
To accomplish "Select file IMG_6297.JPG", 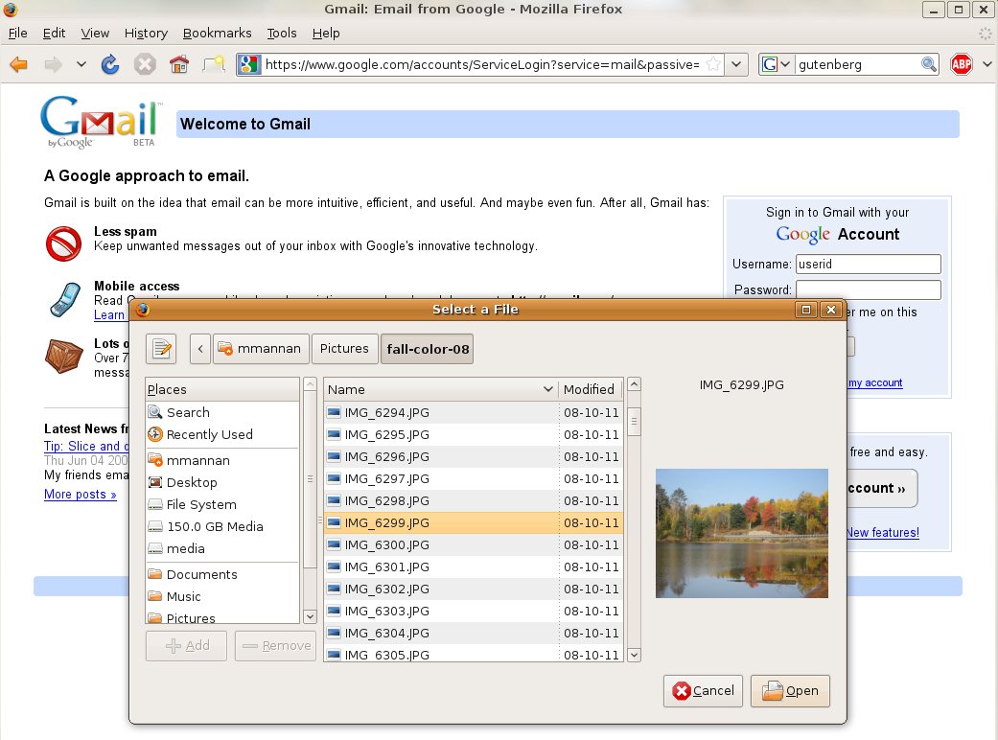I will 473,478.
